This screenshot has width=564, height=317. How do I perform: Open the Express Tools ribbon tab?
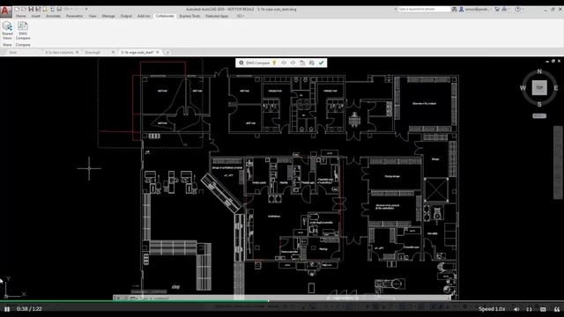(x=189, y=16)
